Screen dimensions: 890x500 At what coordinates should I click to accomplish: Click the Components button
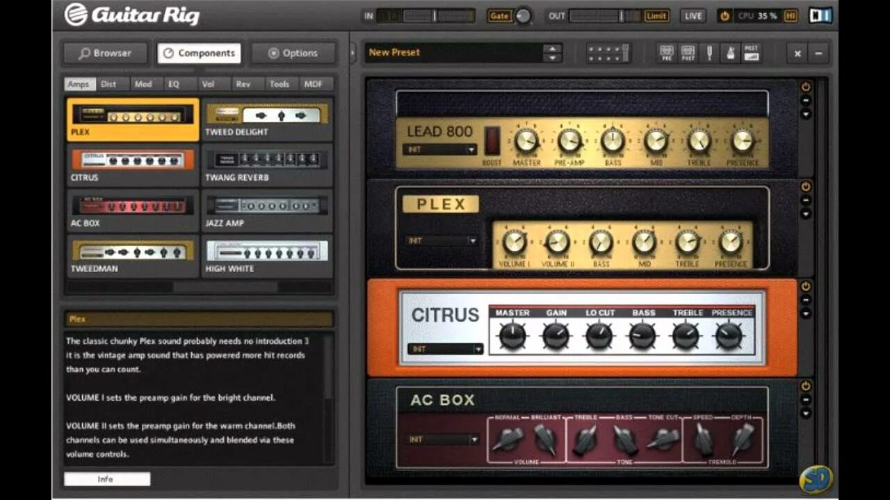199,53
